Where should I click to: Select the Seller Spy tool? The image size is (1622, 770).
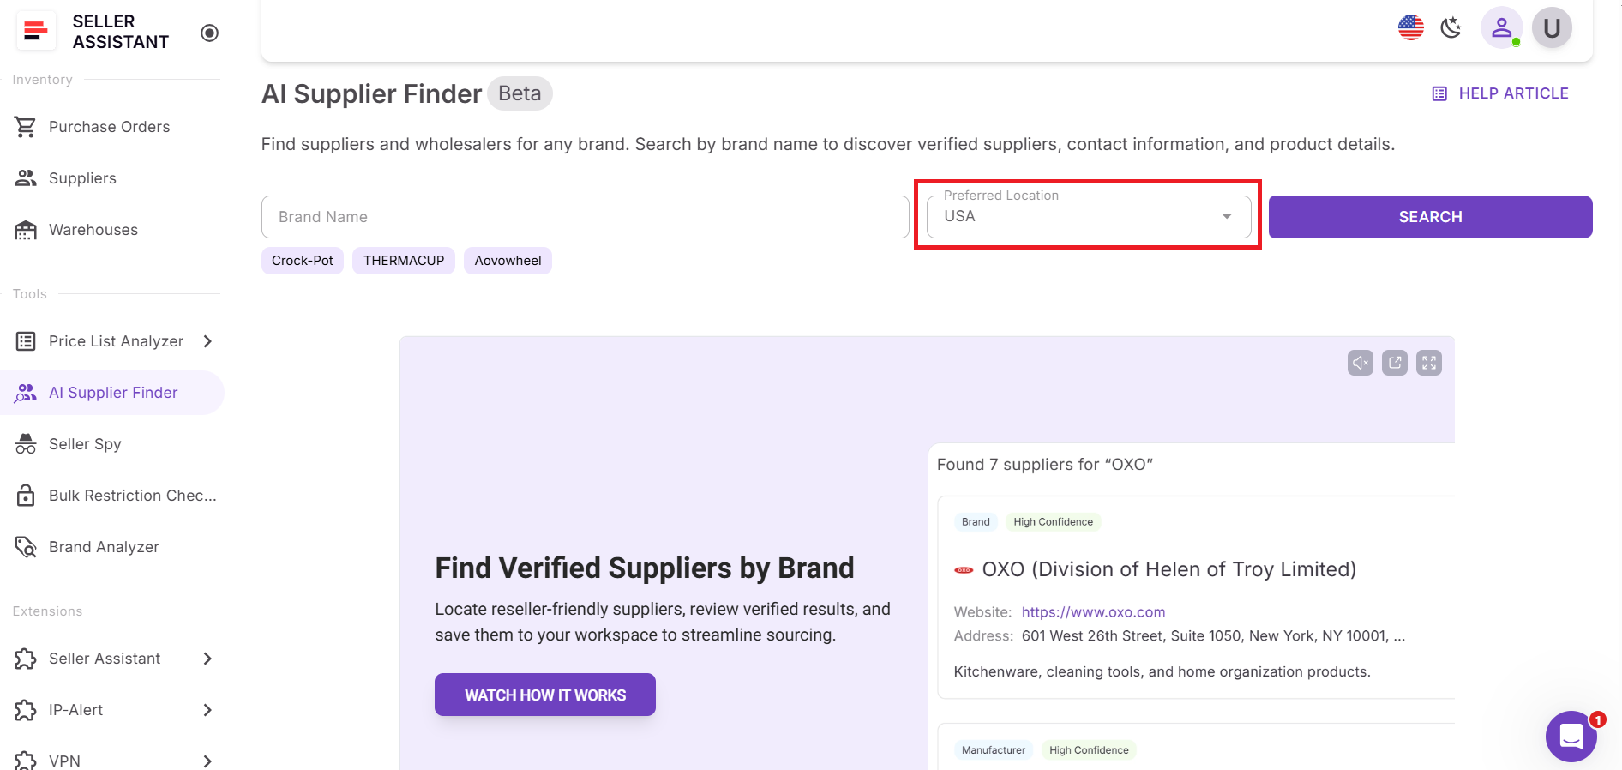coord(84,443)
